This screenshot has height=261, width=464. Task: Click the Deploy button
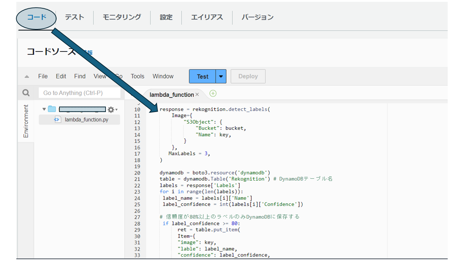pos(248,76)
